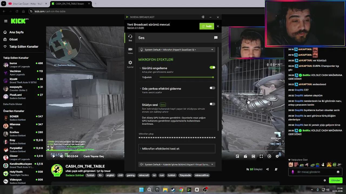Mute the stream volume icon
The height and width of the screenshot is (194, 346).
(x=61, y=156)
